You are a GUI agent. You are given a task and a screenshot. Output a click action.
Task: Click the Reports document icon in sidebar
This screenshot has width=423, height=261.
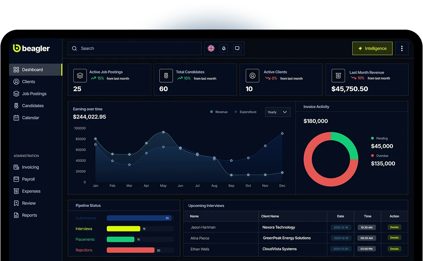pyautogui.click(x=16, y=215)
